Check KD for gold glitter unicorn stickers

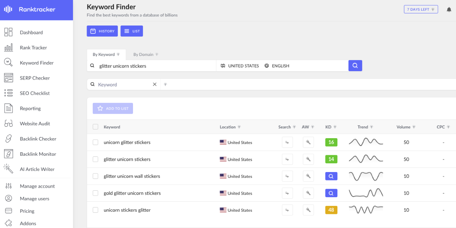[x=331, y=193]
